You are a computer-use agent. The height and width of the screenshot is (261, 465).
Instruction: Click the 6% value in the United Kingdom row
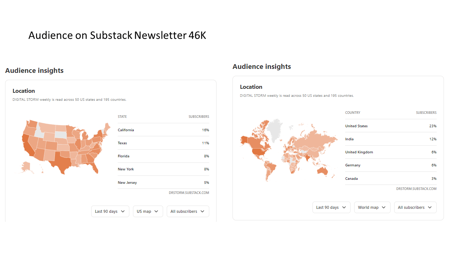(x=434, y=152)
